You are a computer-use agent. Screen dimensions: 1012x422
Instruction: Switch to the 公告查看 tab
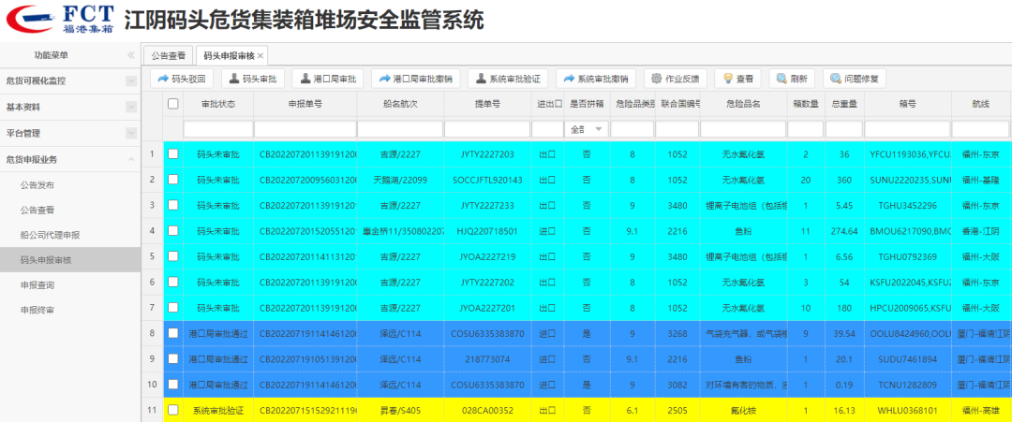coord(169,56)
